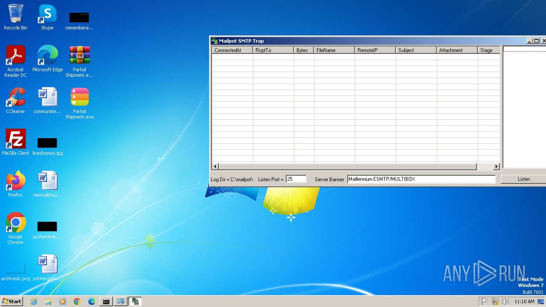This screenshot has width=546, height=307.
Task: Open the Microsoft Edge desktop shortcut
Action: (47, 59)
